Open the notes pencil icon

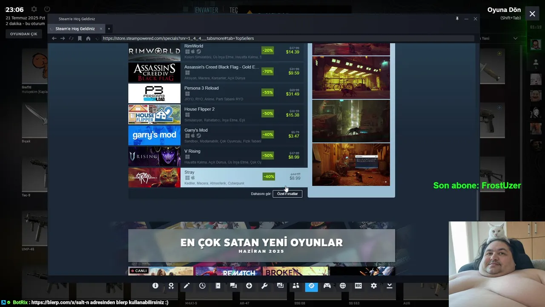[186, 286]
